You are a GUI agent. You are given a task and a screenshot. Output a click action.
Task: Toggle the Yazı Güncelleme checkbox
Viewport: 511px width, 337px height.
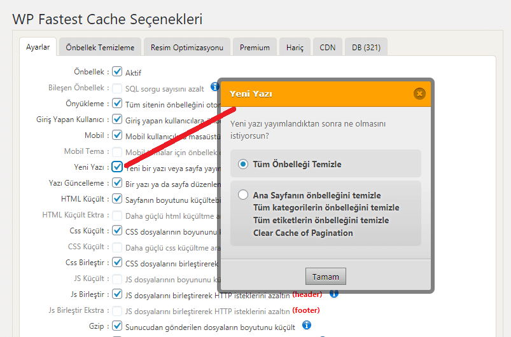click(117, 182)
